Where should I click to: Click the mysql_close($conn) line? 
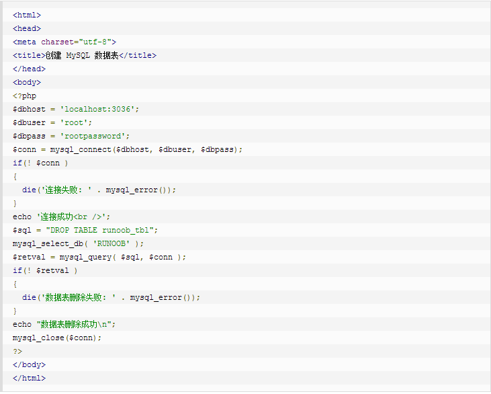(x=57, y=338)
